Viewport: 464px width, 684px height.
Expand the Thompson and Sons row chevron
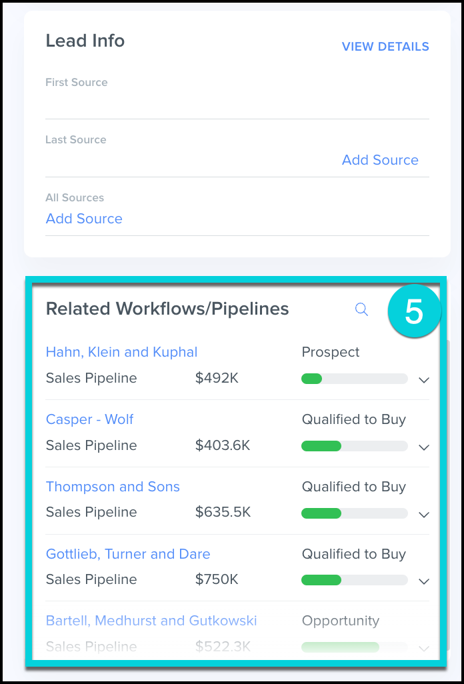[x=424, y=514]
